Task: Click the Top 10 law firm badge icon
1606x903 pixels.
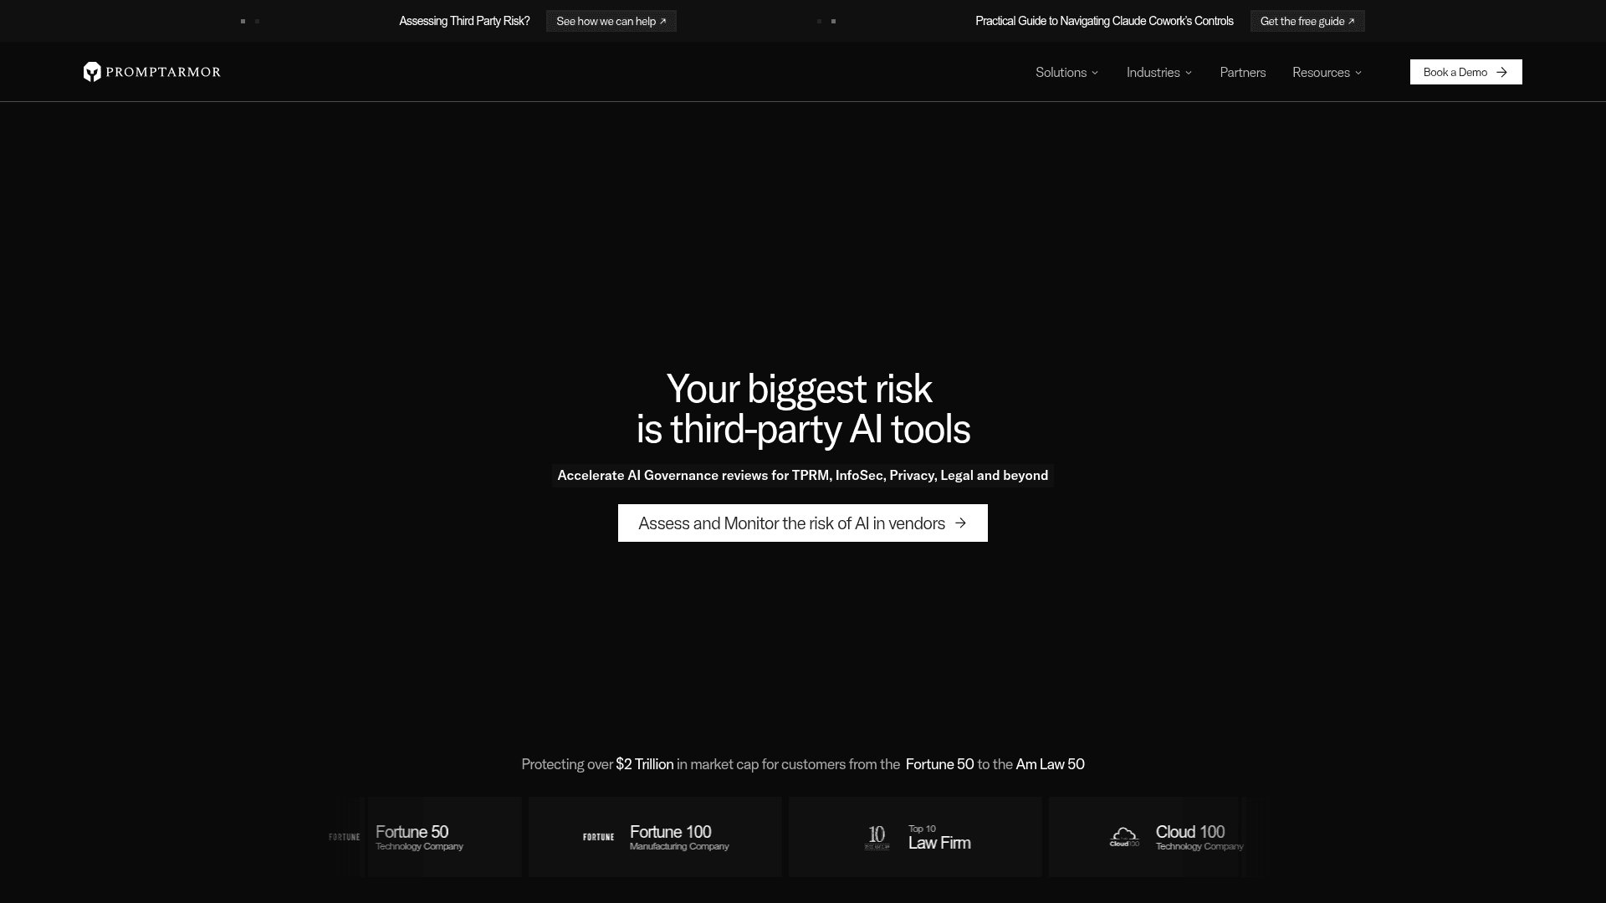Action: tap(877, 838)
